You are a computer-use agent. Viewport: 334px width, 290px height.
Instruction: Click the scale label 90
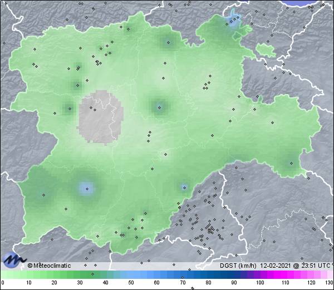click(x=234, y=283)
